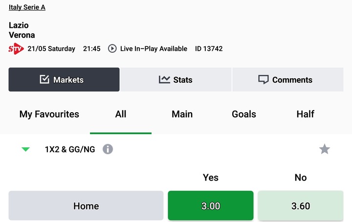
Task: Open the 1X2 & GG/NG info icon
Action: pos(108,149)
